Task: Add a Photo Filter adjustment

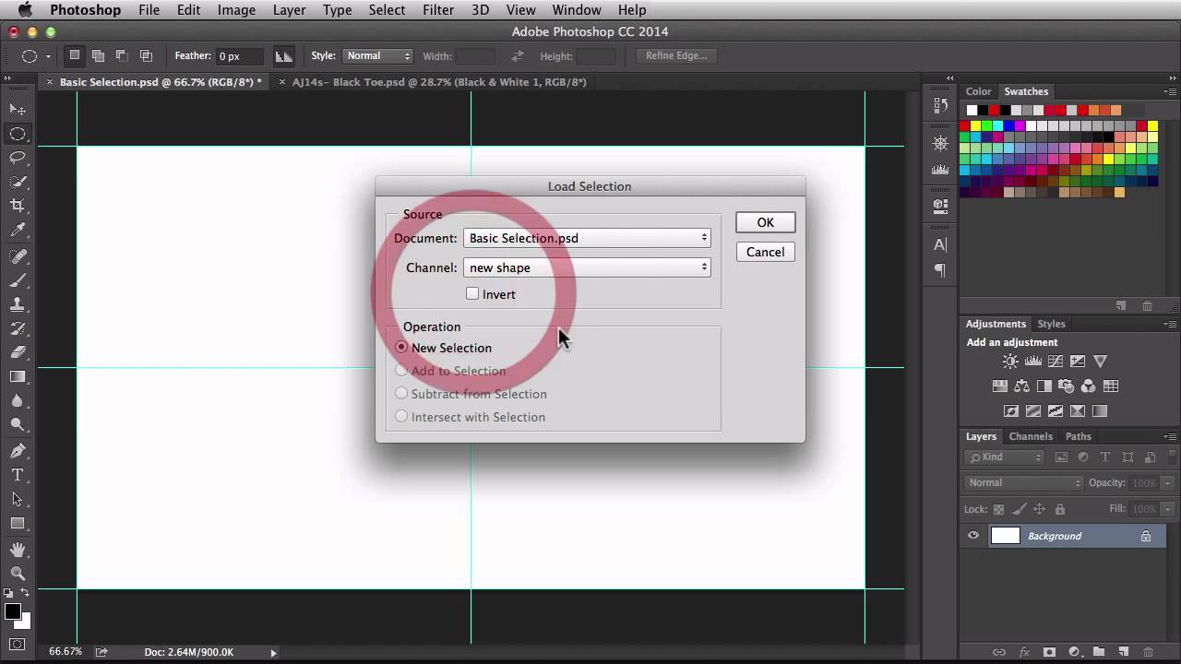Action: [x=1067, y=386]
